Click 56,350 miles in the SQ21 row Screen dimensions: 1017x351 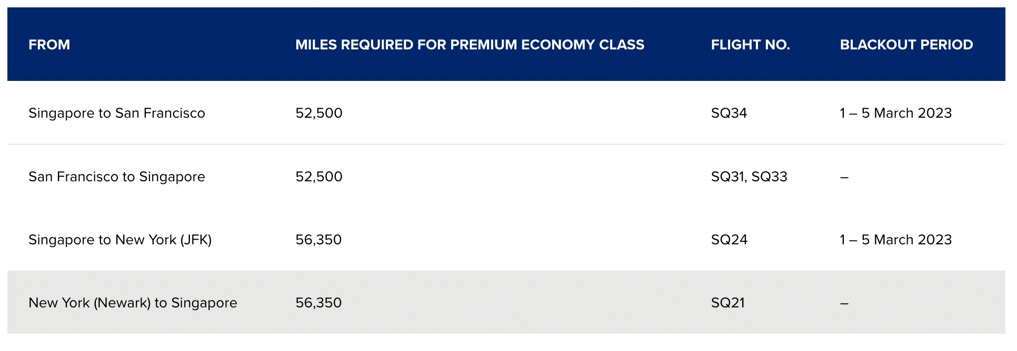click(x=318, y=303)
